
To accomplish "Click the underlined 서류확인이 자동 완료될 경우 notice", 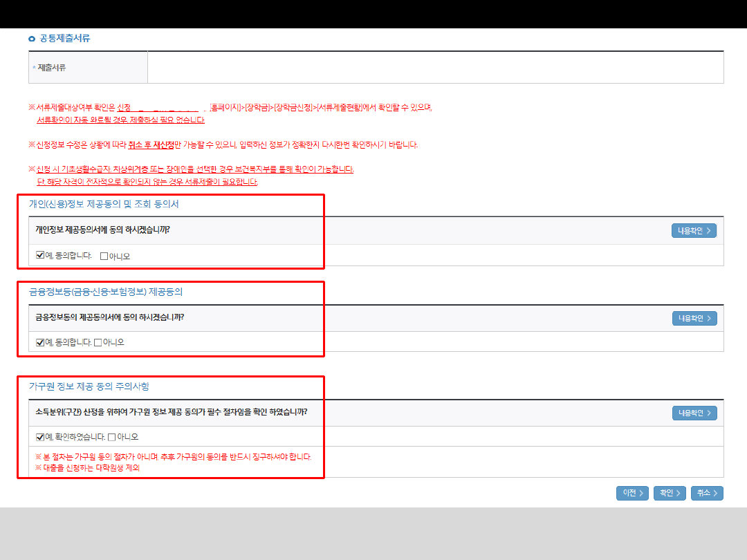I will 120,120.
